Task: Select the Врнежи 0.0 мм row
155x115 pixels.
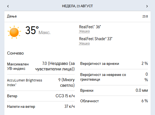Action: click(114, 90)
